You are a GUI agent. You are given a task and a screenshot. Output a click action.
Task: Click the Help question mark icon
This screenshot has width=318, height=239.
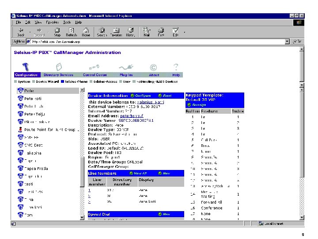coord(176,67)
